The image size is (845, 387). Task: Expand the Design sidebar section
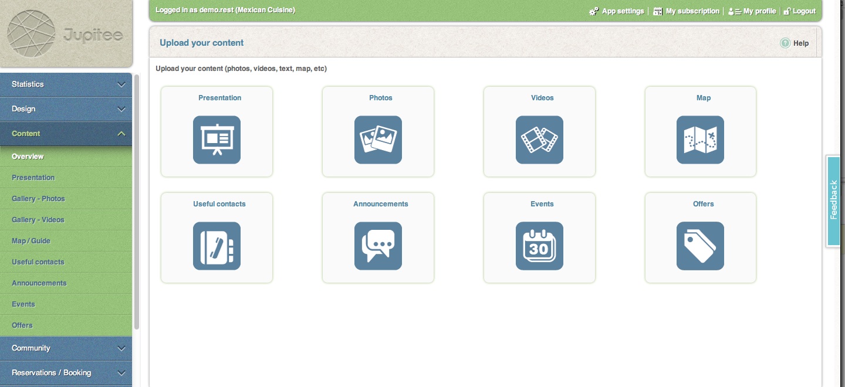coord(66,109)
